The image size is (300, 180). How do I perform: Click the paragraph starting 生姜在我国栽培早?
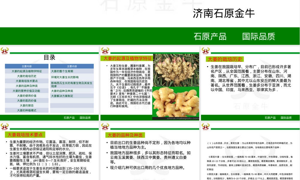pos(250,78)
